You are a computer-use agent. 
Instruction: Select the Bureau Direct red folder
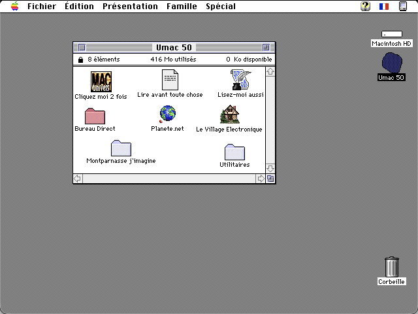pyautogui.click(x=95, y=116)
